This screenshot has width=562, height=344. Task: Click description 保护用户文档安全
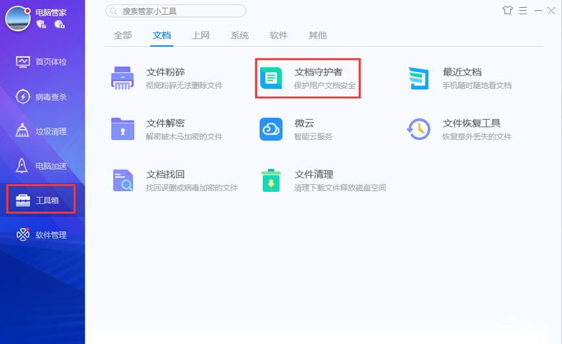[325, 86]
